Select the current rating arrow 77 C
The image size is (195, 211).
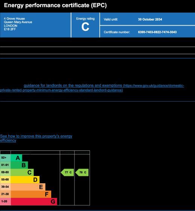[x=67, y=172]
